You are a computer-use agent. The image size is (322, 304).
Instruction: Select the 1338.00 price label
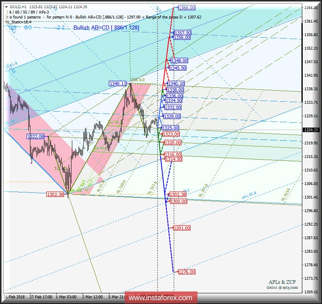click(x=175, y=90)
